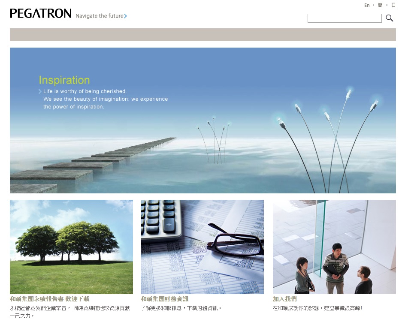Click the gray navigation bar

pyautogui.click(x=203, y=35)
